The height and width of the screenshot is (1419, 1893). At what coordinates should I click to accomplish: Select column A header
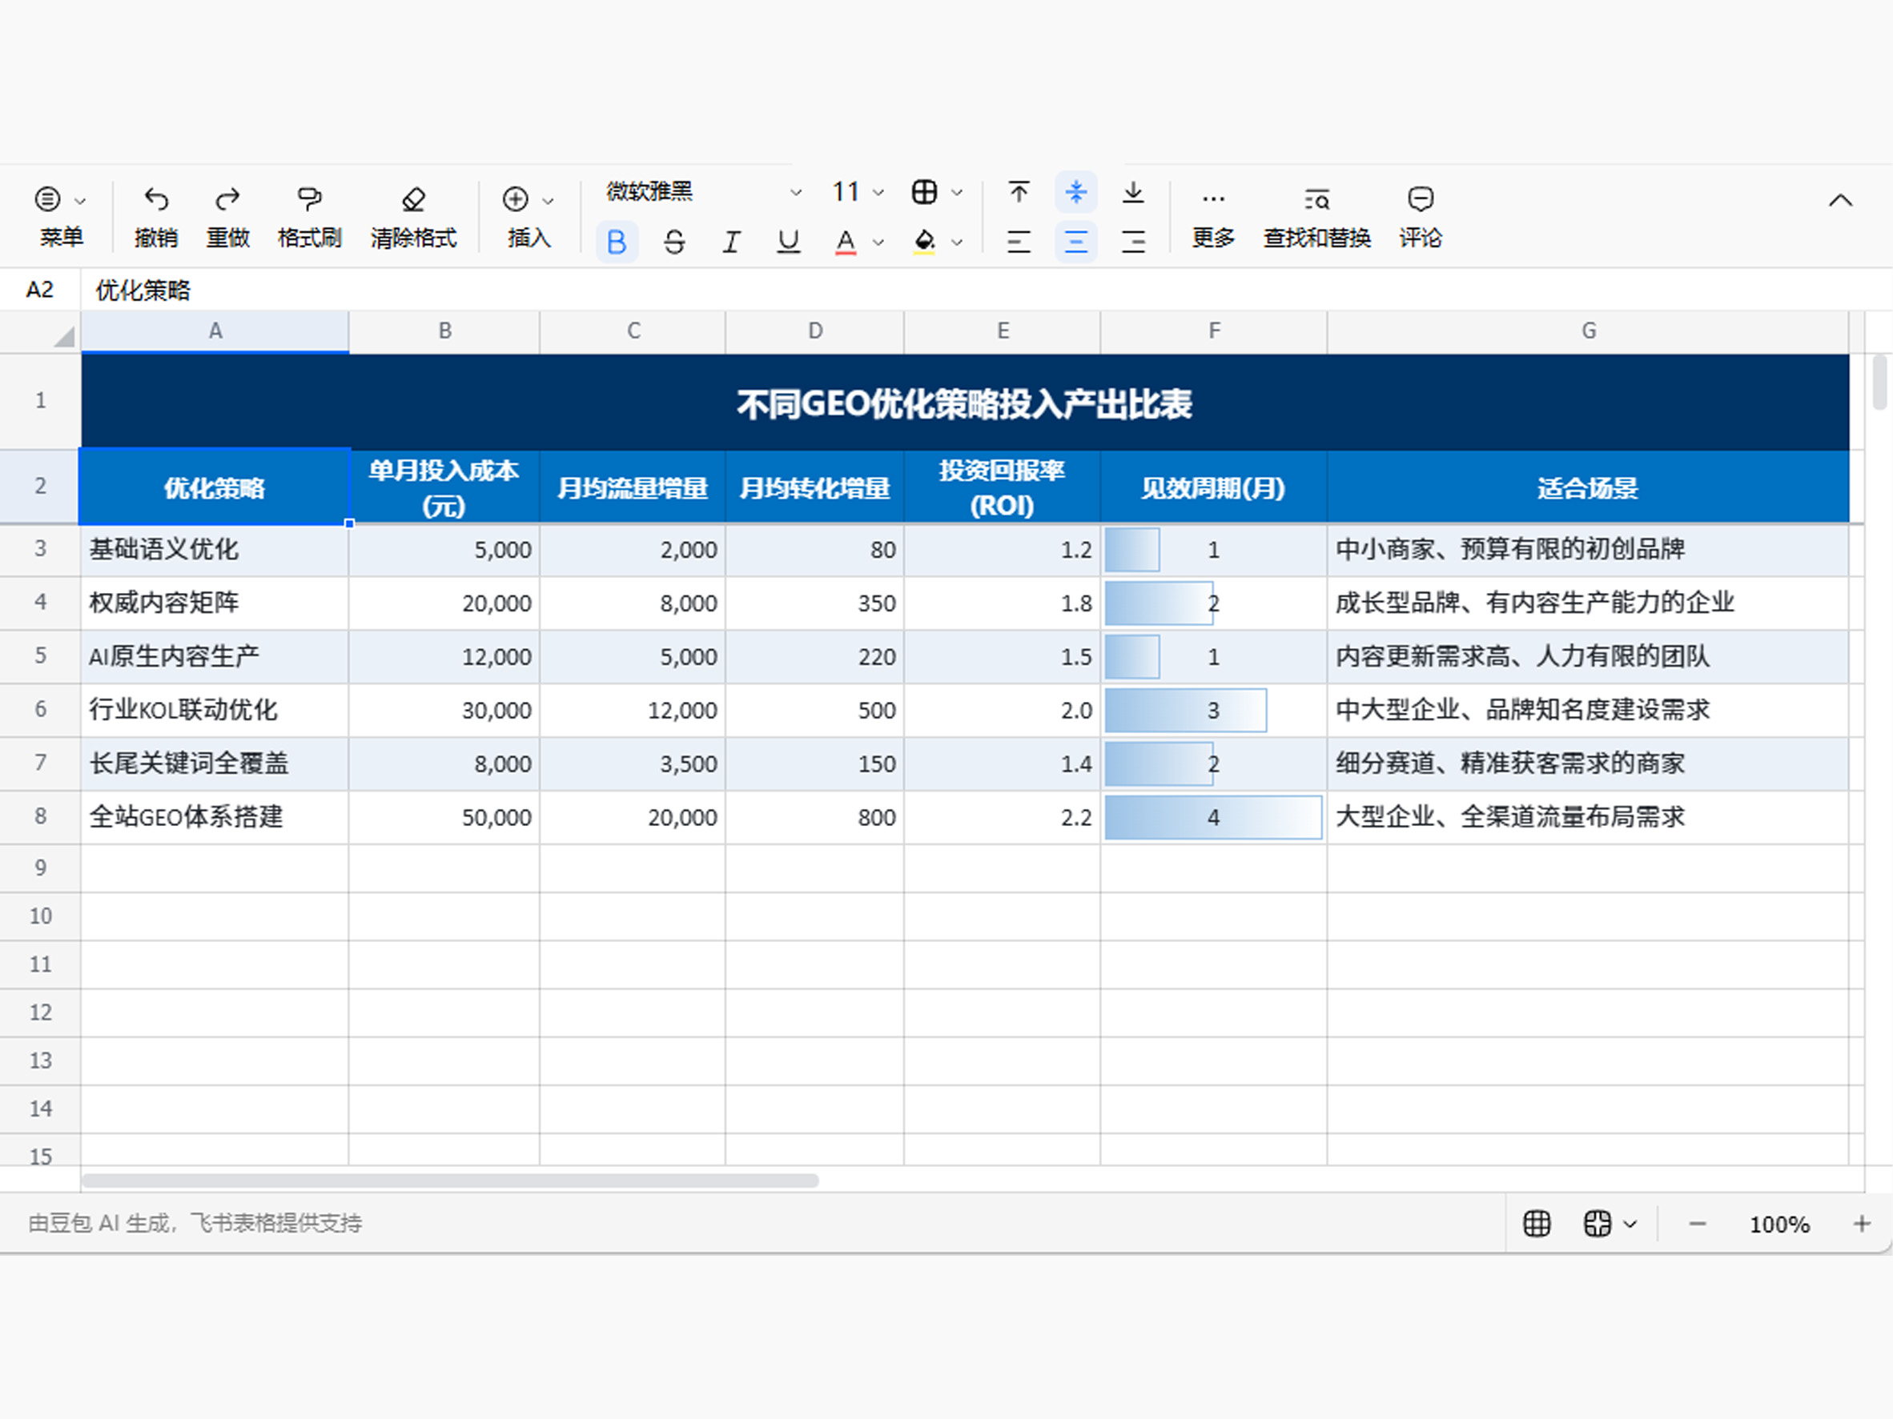pyautogui.click(x=215, y=332)
